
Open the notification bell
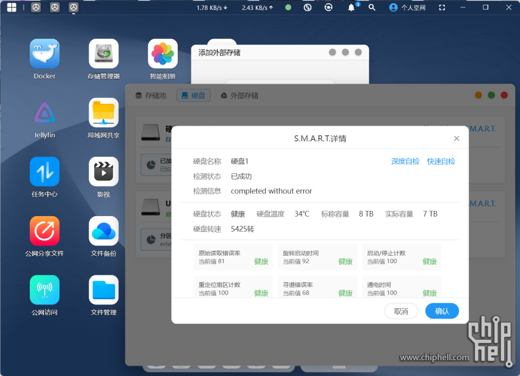coord(351,7)
